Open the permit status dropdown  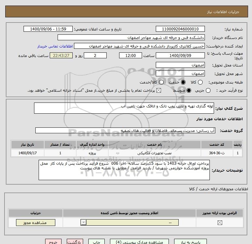[x=130, y=223]
